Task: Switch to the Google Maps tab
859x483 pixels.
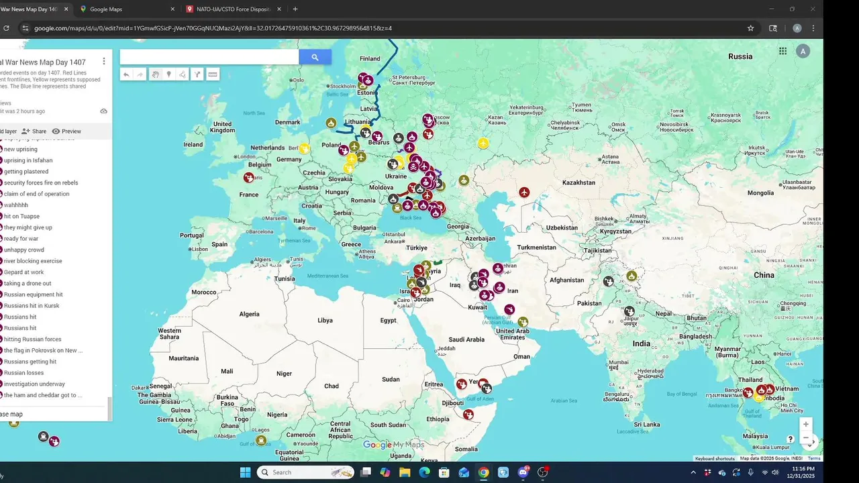Action: click(125, 9)
